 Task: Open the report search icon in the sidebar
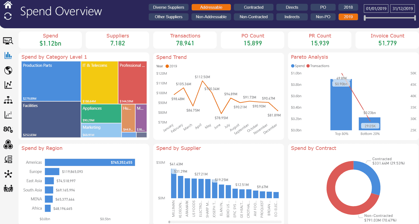[x=8, y=41]
